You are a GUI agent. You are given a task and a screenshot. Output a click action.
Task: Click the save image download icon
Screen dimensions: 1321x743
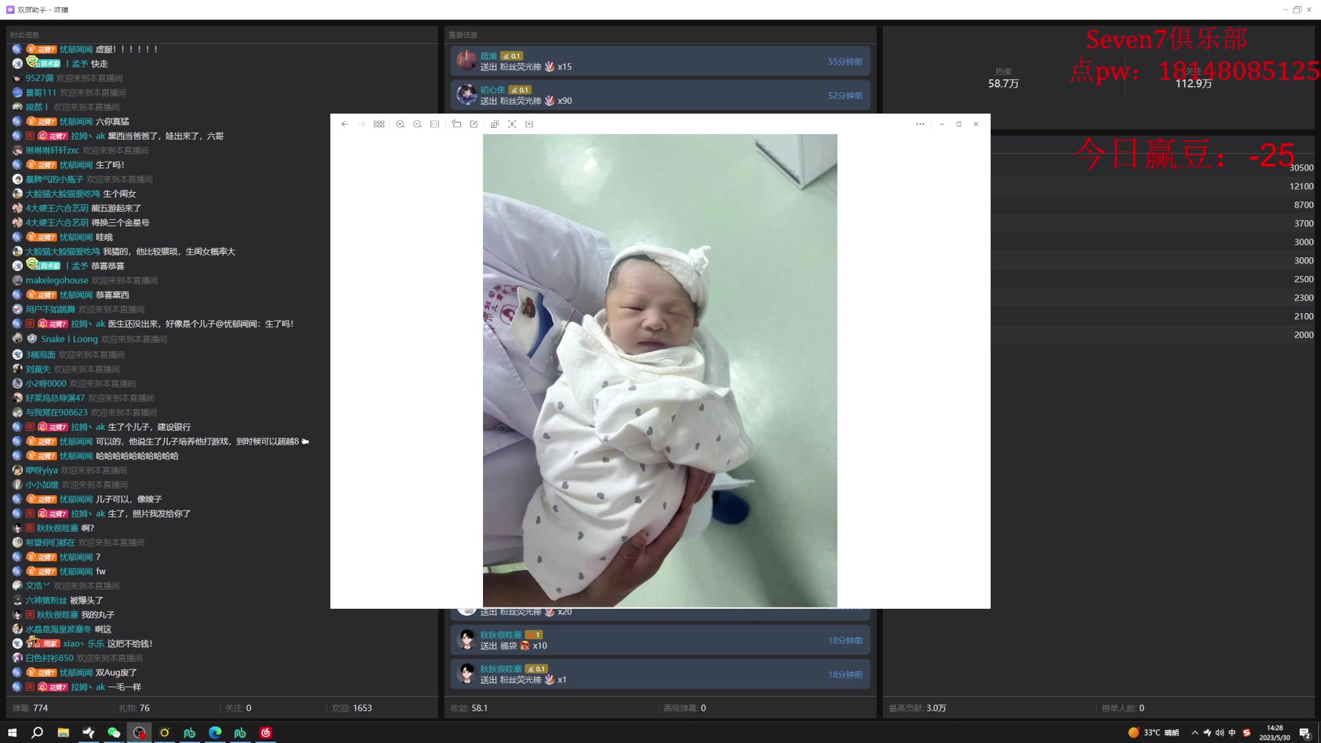[529, 125]
